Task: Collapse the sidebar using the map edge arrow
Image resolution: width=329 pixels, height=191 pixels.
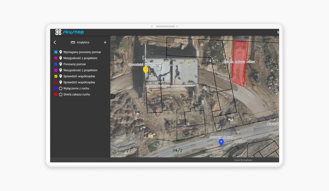Action: pyautogui.click(x=112, y=96)
